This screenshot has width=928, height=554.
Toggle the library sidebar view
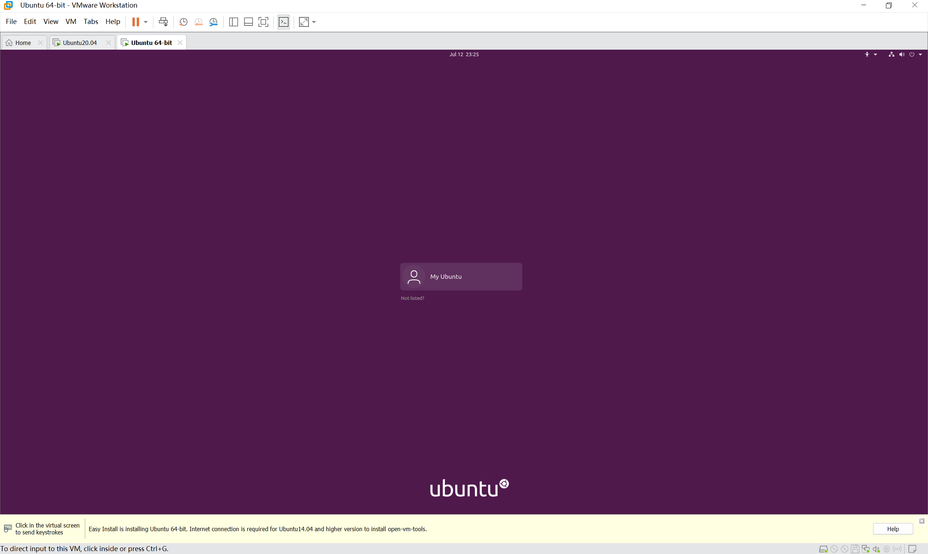(x=233, y=22)
